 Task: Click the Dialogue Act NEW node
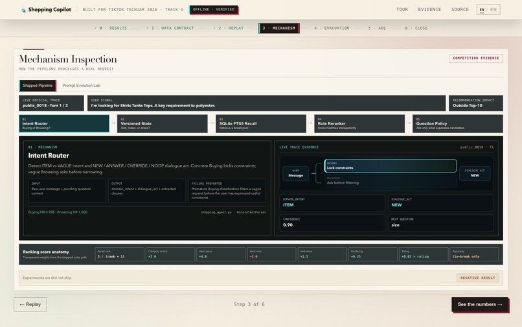(475, 173)
